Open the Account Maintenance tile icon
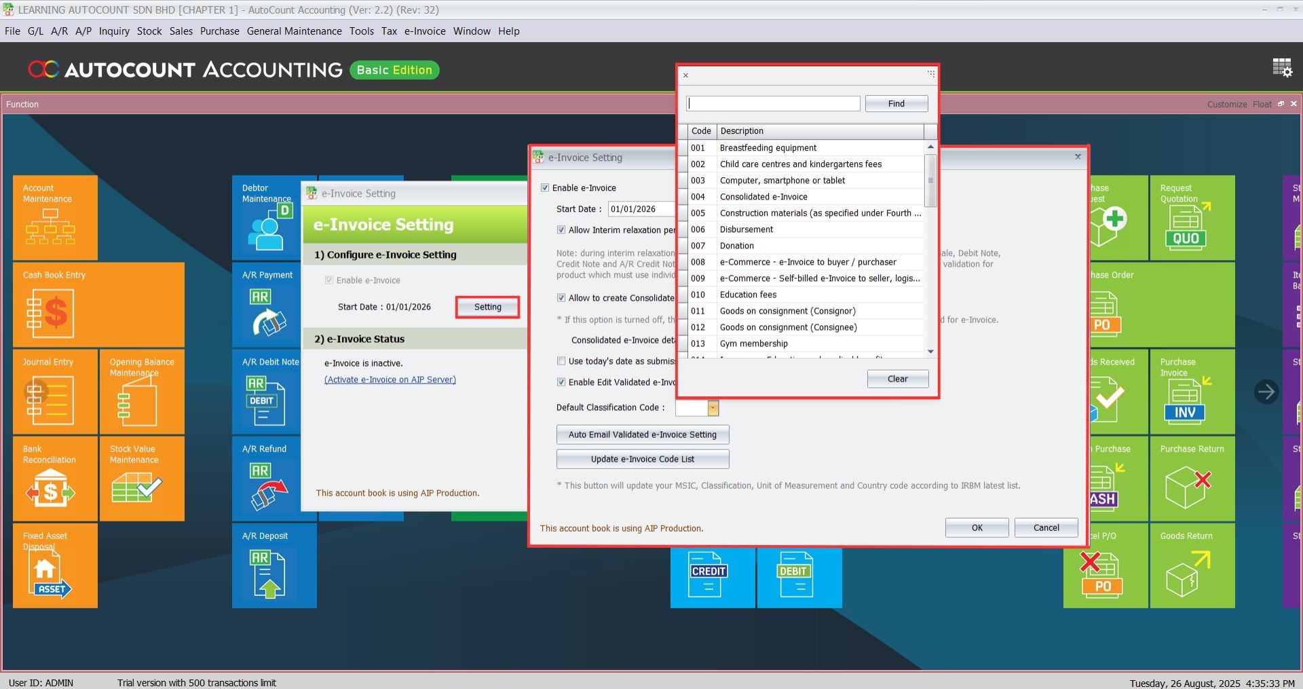 [50, 226]
